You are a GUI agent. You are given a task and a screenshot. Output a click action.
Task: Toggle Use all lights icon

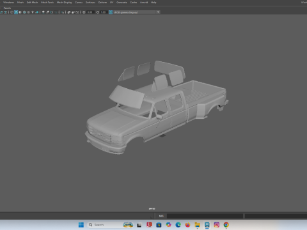click(x=33, y=12)
